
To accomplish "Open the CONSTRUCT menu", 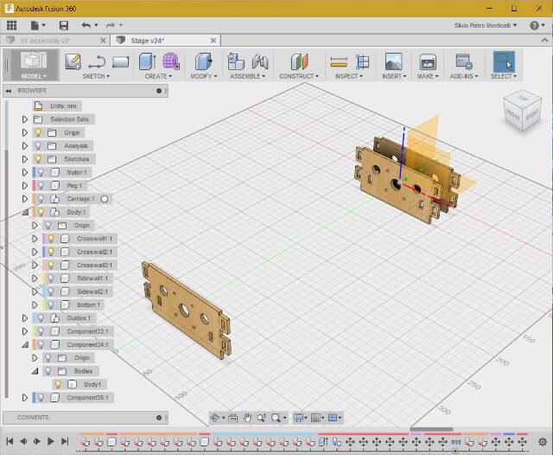I will (x=299, y=76).
